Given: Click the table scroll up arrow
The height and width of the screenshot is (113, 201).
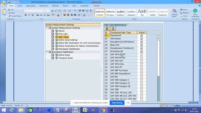Looking at the screenshot, I should tap(159, 35).
